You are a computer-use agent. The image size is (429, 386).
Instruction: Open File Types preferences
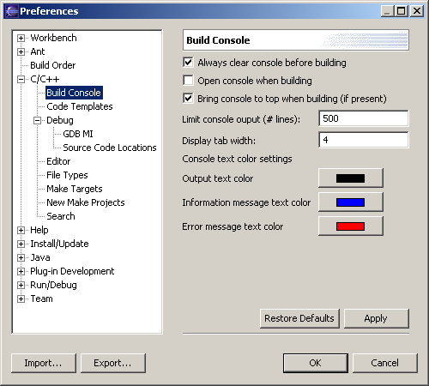pyautogui.click(x=67, y=175)
